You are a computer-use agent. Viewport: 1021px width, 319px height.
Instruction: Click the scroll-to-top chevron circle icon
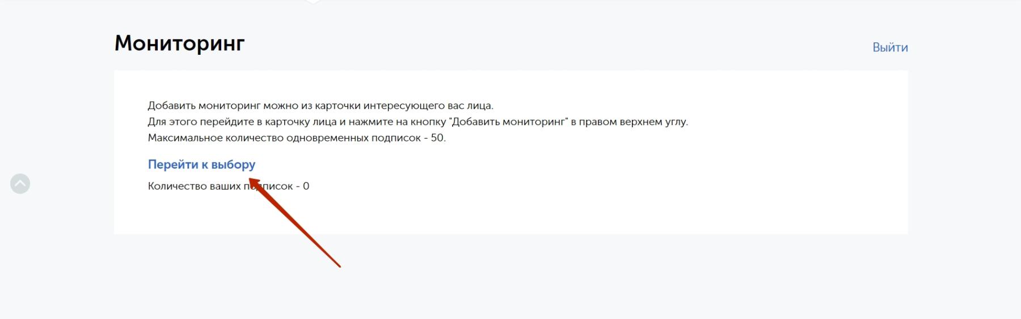pos(20,184)
